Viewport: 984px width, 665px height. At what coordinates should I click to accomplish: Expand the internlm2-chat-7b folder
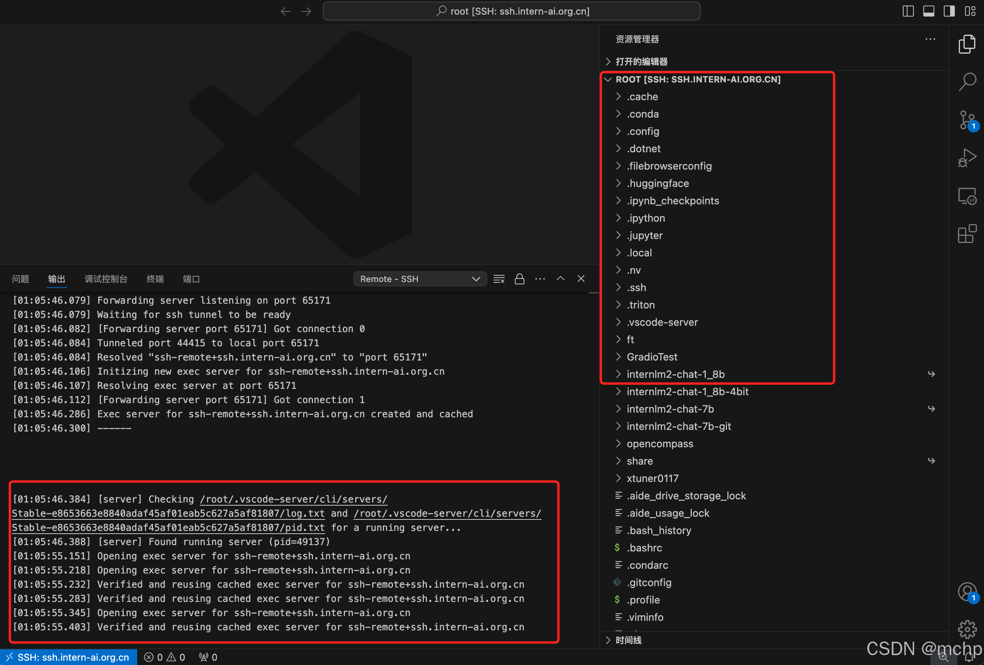(774, 409)
